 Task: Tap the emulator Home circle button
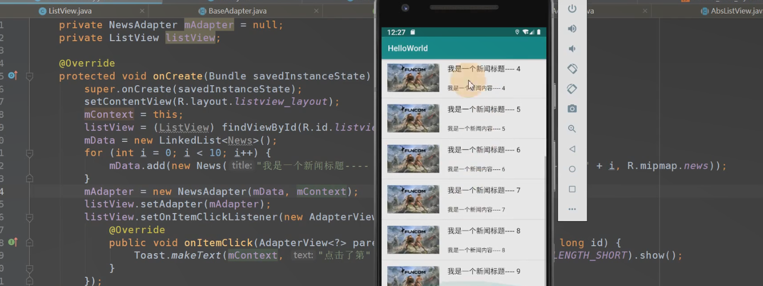(572, 169)
